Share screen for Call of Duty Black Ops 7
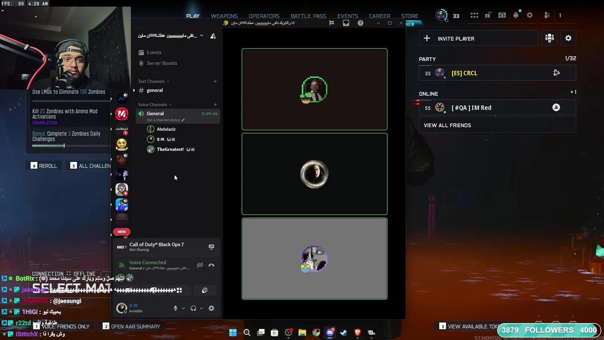This screenshot has width=604, height=340. 211,247
